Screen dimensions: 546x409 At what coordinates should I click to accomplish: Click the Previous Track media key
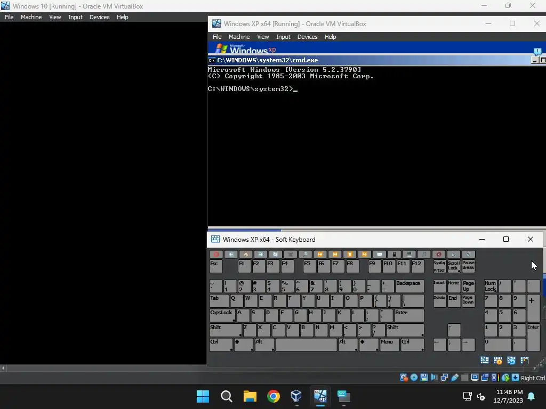(x=335, y=254)
